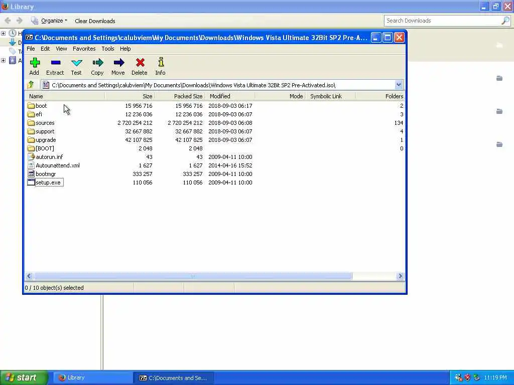
Task: Sort by the Name column header
Action: [x=65, y=96]
